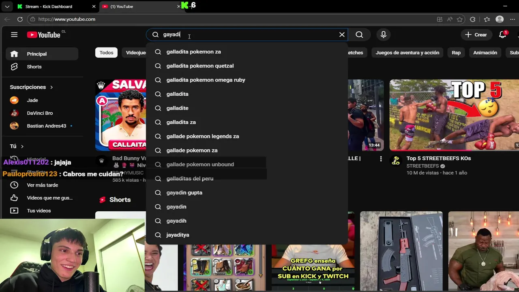519x292 pixels.
Task: Select suggestion galladita pokemon omega ruby
Action: (x=247, y=80)
